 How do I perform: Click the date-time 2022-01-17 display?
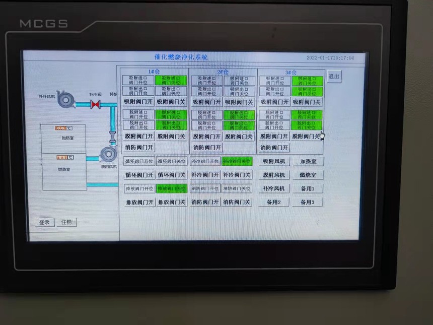coord(330,58)
